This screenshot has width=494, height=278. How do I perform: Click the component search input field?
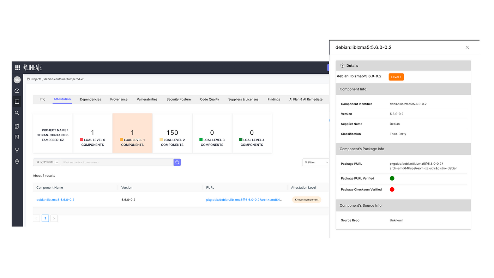click(116, 162)
